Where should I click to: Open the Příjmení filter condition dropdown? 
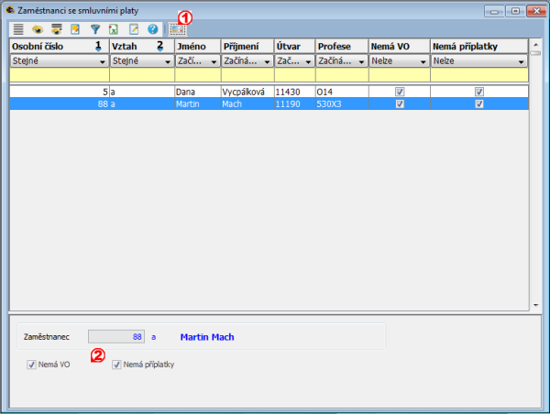(x=265, y=61)
